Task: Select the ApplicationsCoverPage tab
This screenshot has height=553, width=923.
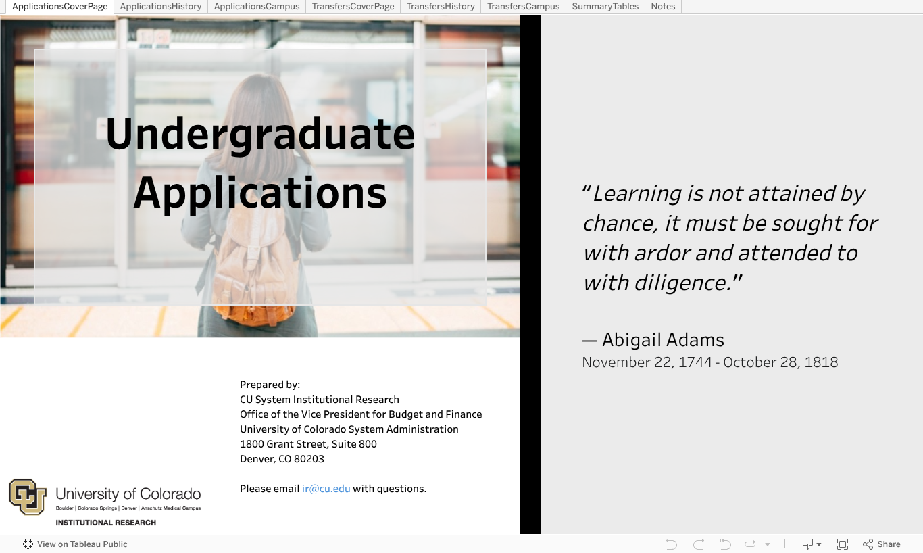Action: coord(59,7)
